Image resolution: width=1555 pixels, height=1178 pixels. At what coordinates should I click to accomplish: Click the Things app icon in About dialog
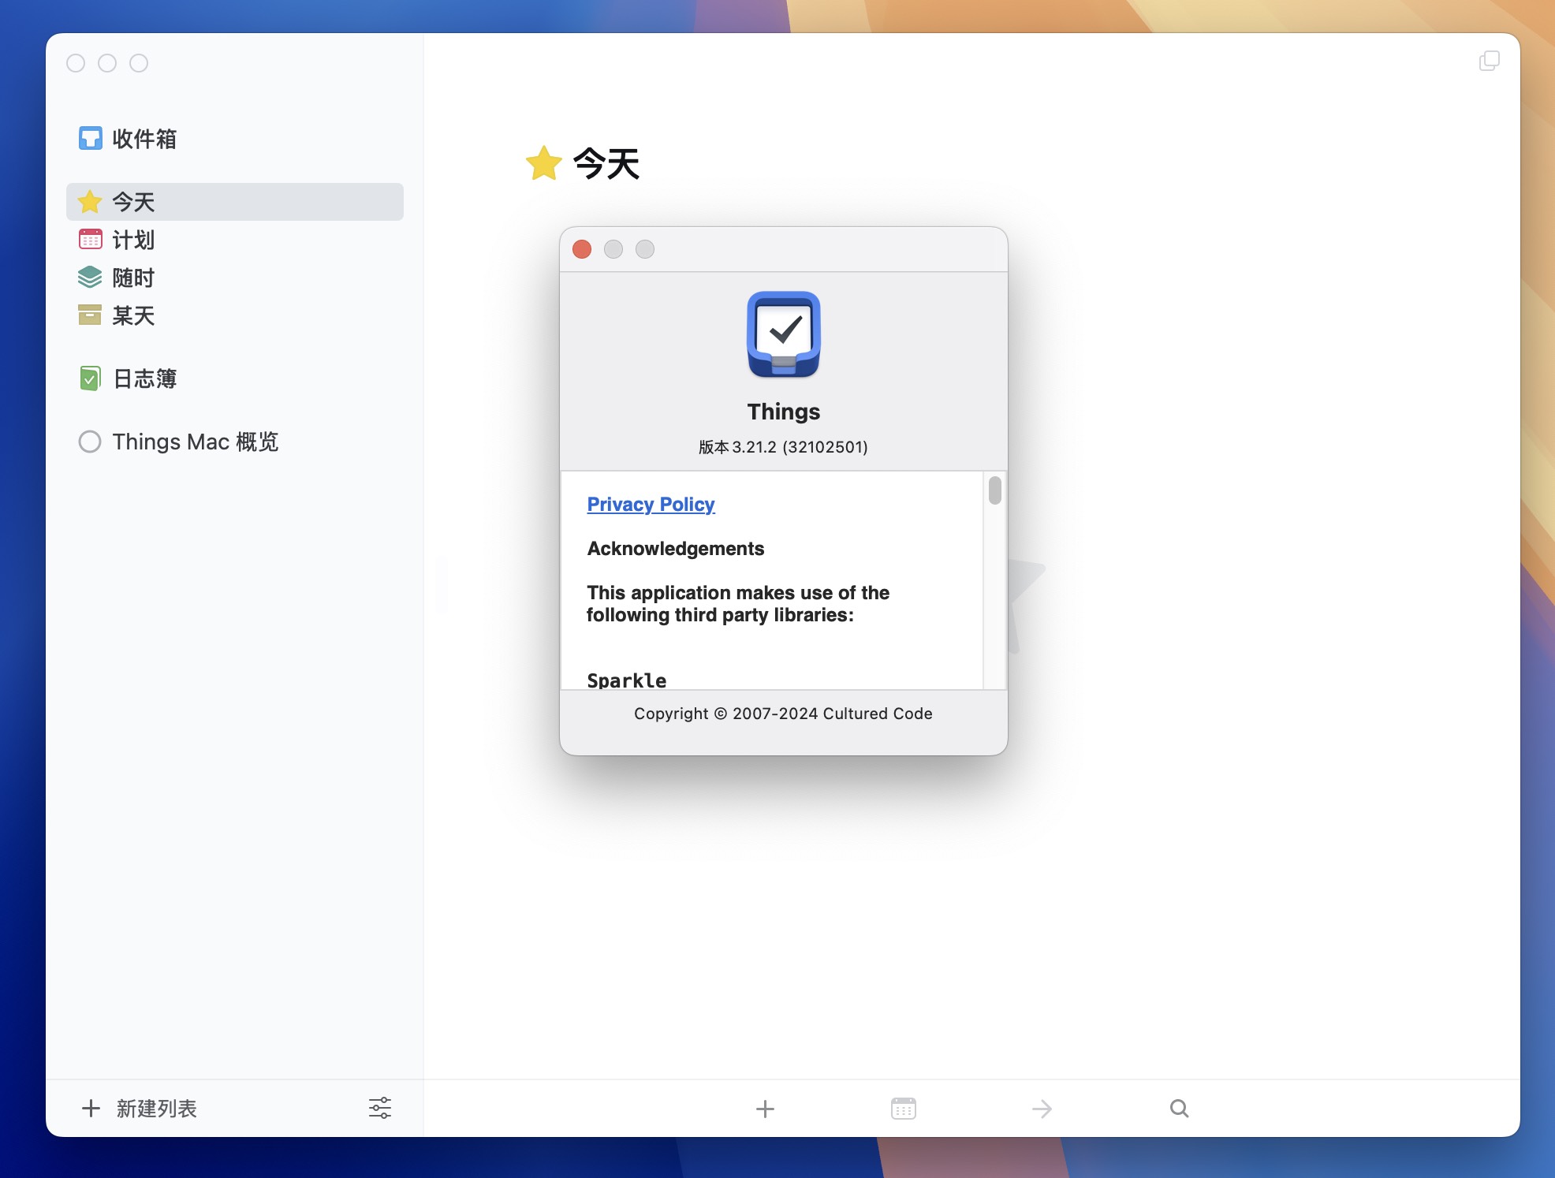tap(784, 334)
